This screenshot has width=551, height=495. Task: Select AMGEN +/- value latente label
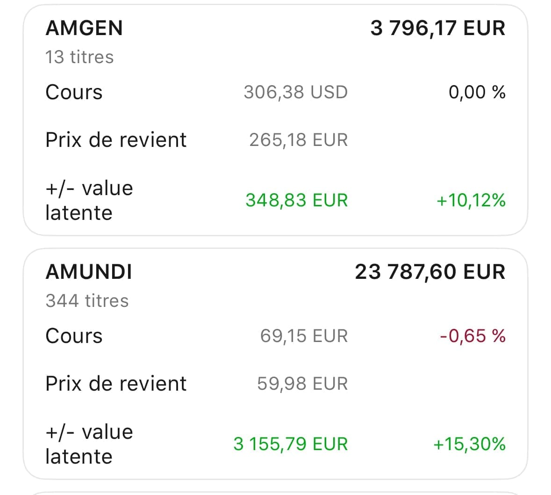(x=89, y=201)
